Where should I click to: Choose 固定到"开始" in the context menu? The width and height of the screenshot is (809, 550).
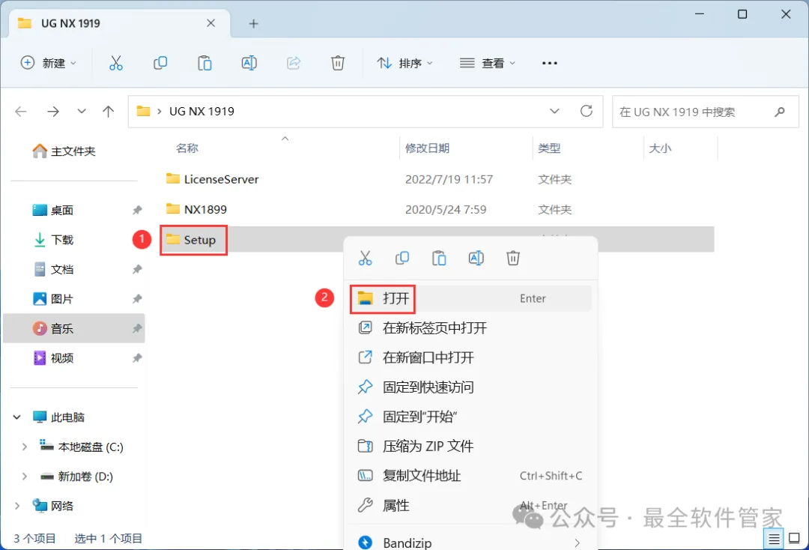tap(470, 417)
